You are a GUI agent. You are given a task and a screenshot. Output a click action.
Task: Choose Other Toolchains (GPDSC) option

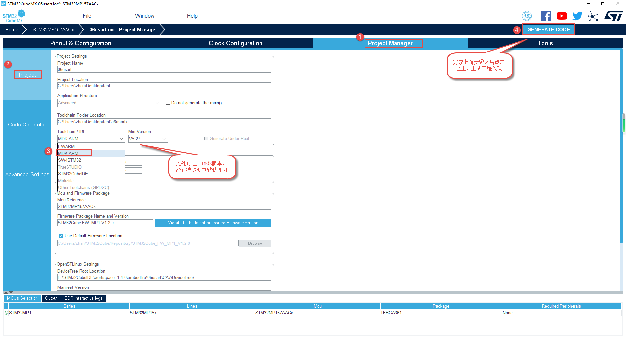(91, 187)
